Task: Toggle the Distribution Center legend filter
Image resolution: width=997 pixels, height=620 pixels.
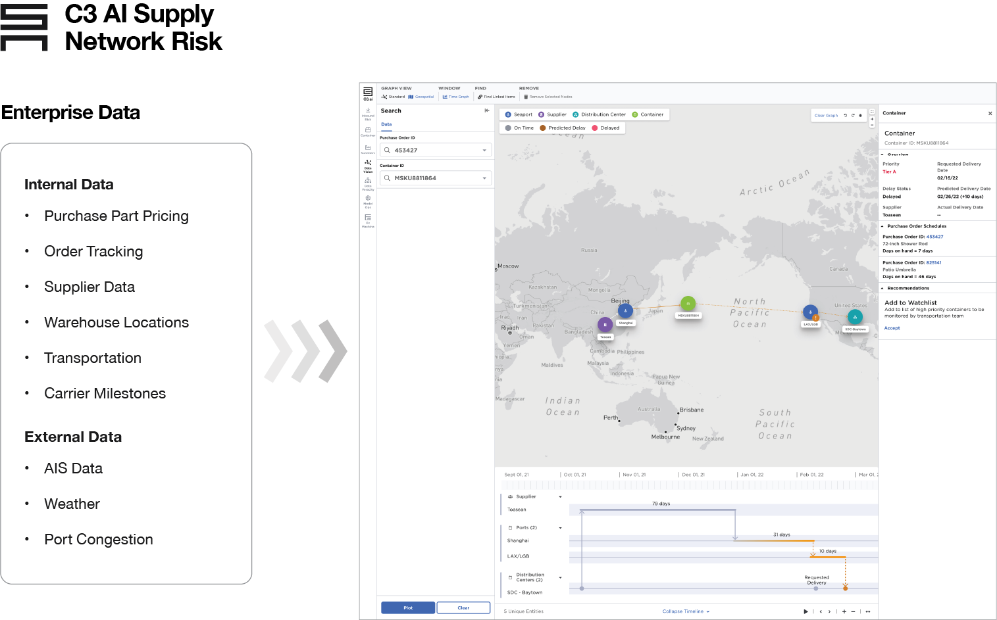Action: (599, 114)
